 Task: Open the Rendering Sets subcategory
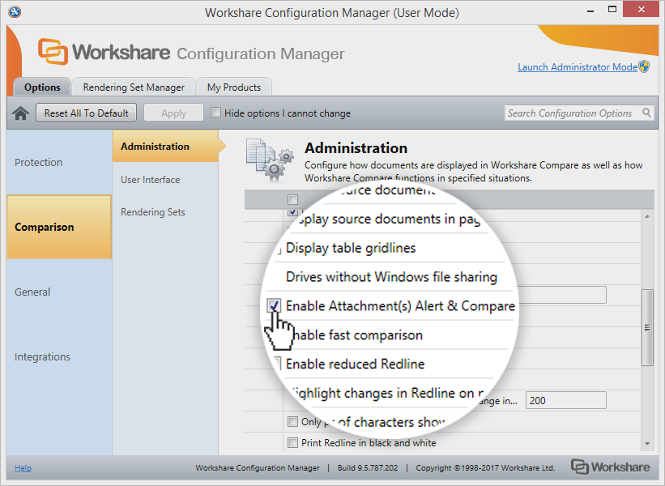point(165,212)
